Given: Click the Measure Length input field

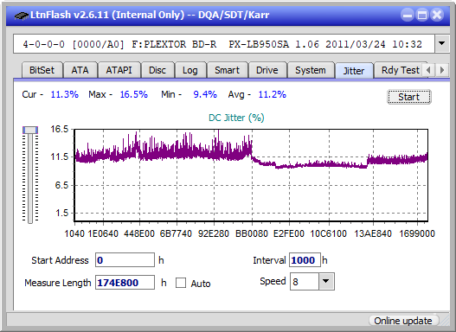Looking at the screenshot, I should click(x=125, y=283).
